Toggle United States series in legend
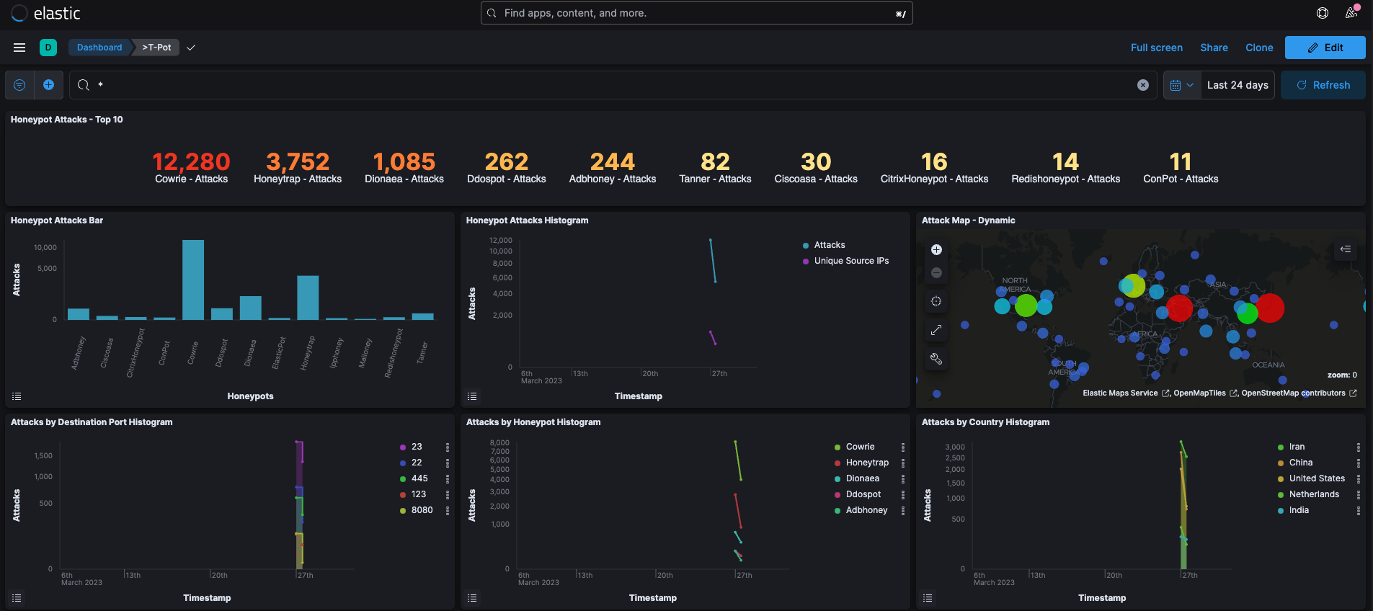This screenshot has width=1373, height=611. pyautogui.click(x=1317, y=478)
